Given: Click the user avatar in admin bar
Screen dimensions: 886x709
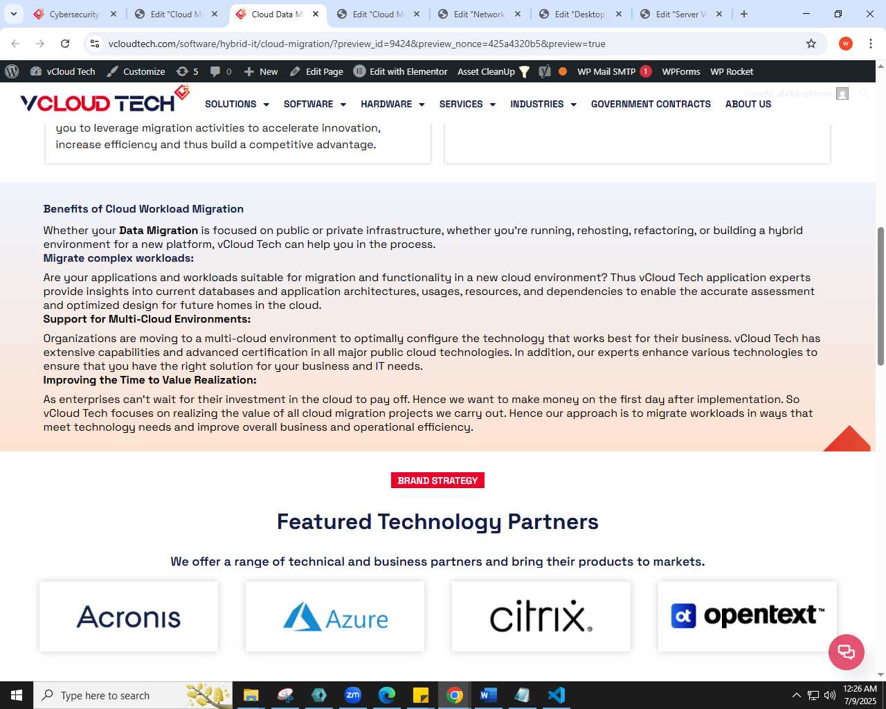Looking at the screenshot, I should (842, 93).
